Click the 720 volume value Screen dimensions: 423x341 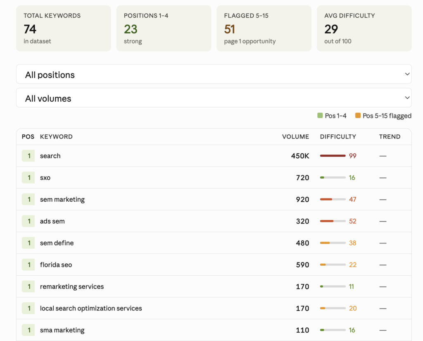coord(302,178)
